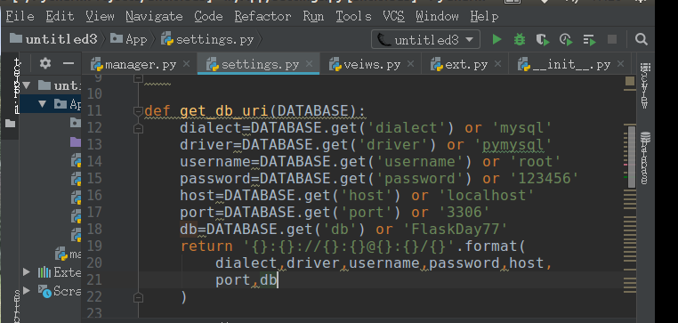Run the untitled3 configuration

click(496, 40)
